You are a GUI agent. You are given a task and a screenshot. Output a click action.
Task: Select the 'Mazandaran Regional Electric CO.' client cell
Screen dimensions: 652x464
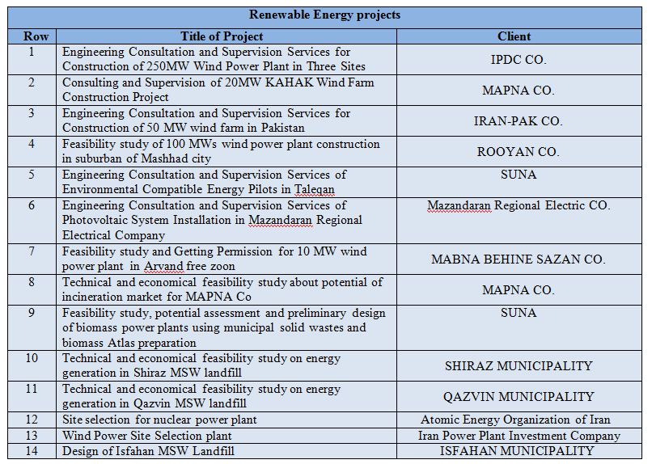point(519,221)
